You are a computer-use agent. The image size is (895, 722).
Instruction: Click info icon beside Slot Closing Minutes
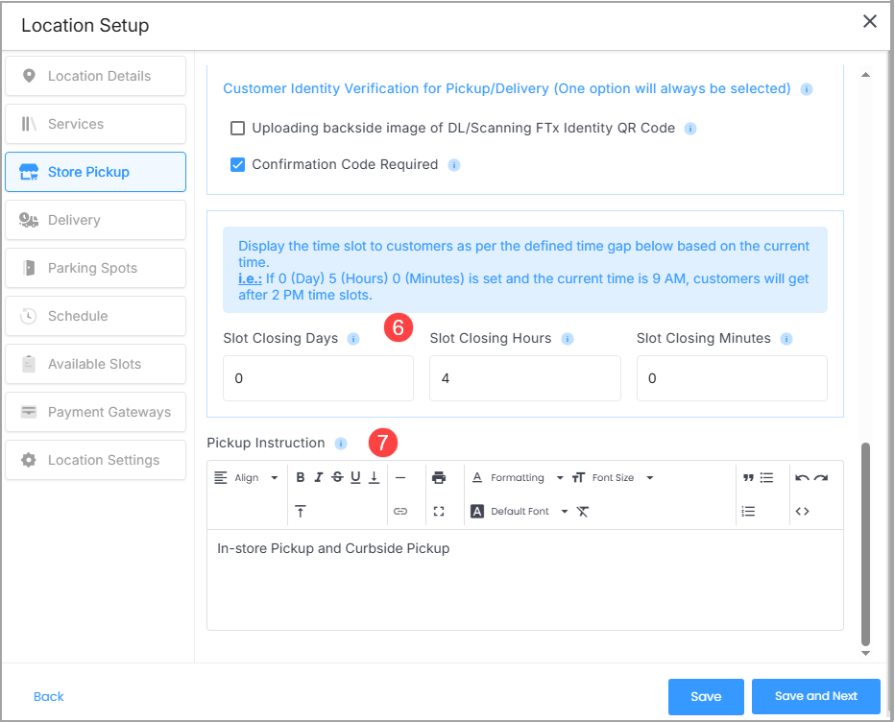pyautogui.click(x=786, y=339)
